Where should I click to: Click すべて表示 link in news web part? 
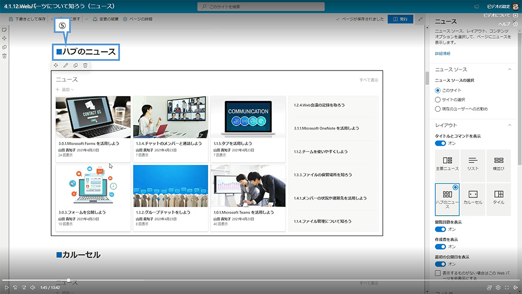point(369,80)
